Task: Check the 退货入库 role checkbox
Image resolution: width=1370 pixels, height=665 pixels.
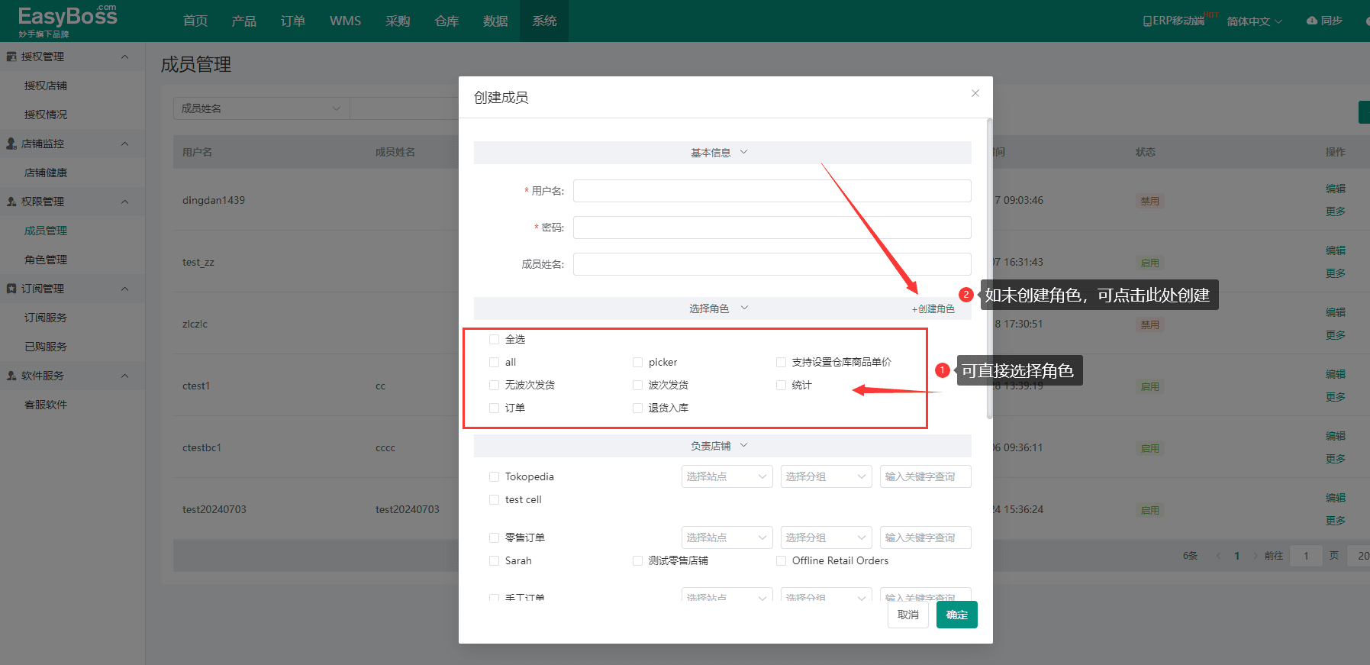Action: coord(637,408)
